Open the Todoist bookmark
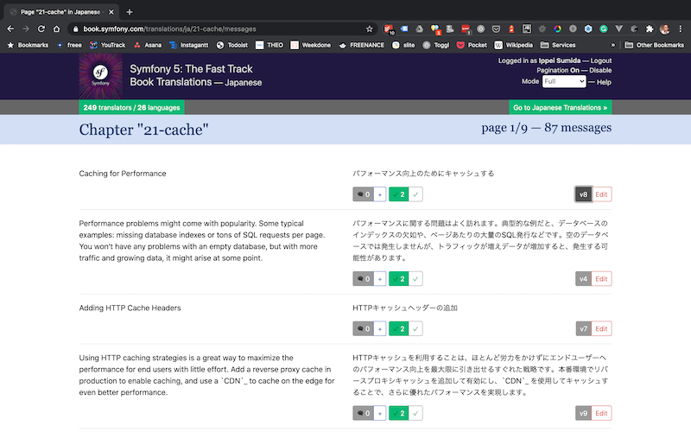The width and height of the screenshot is (691, 432). click(x=232, y=45)
